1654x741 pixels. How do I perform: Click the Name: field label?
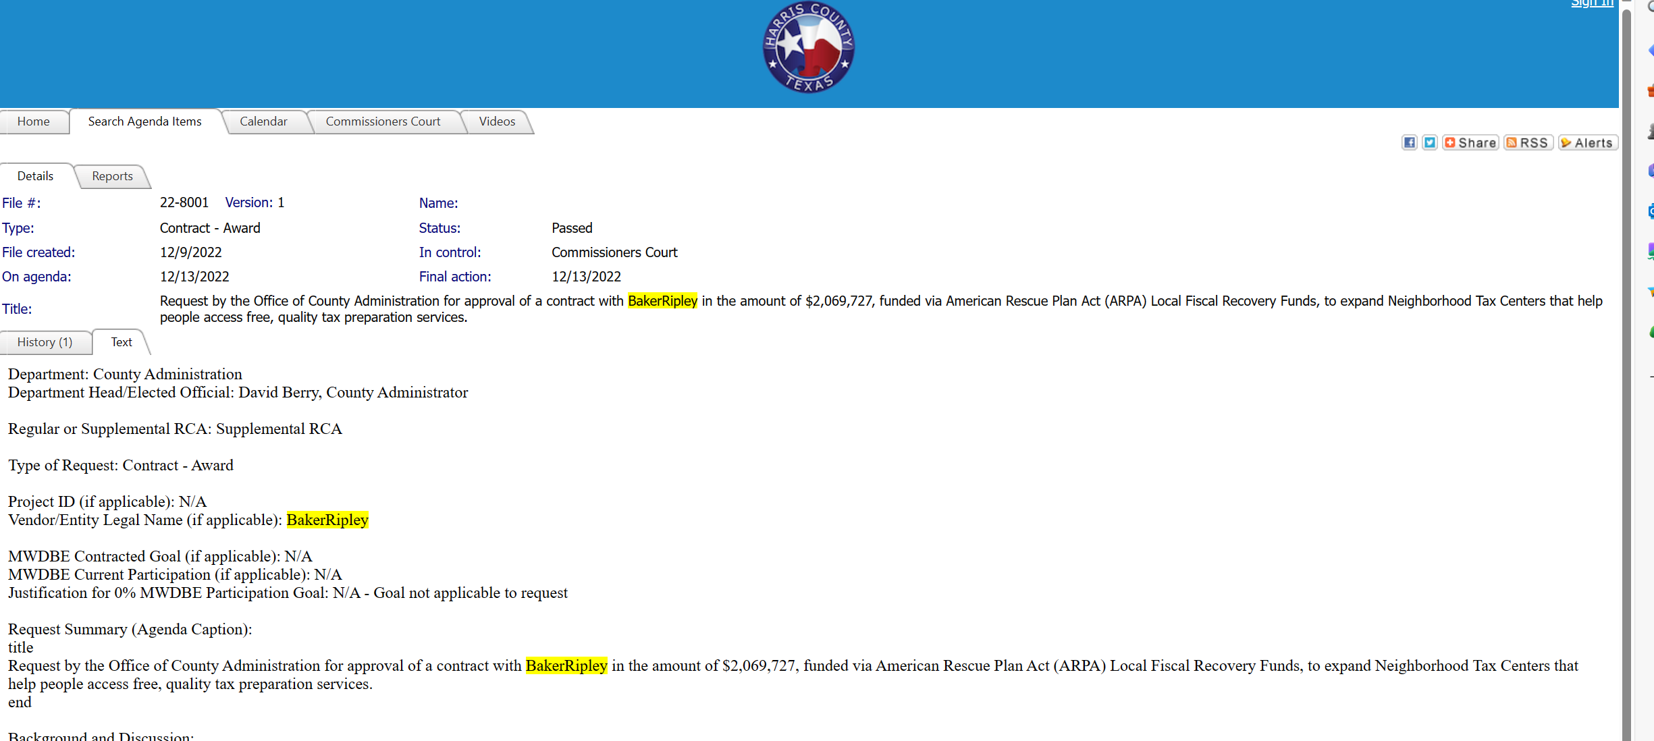[x=438, y=203]
